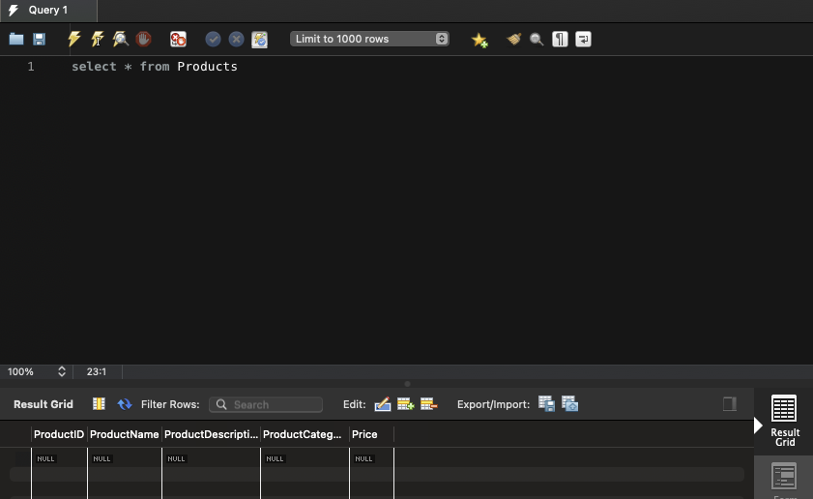Click the ProductName column header

click(x=124, y=434)
